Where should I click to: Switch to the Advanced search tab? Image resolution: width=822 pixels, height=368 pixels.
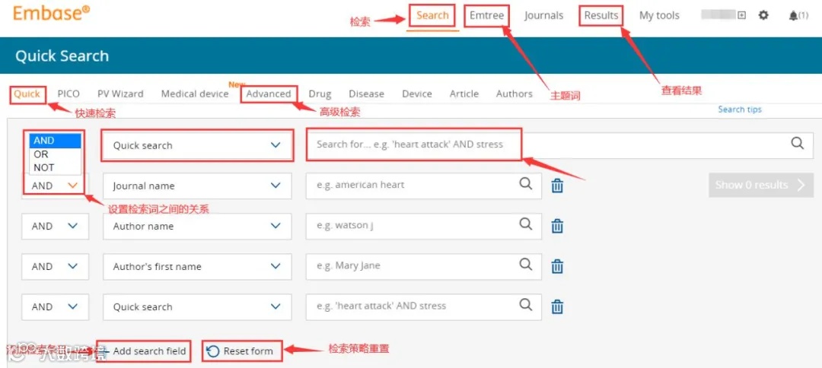269,94
